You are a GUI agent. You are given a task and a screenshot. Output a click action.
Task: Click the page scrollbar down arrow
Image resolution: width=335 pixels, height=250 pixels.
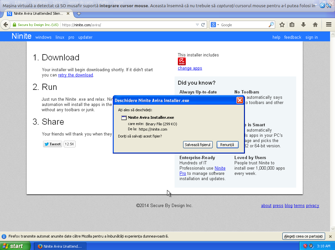[x=332, y=229]
